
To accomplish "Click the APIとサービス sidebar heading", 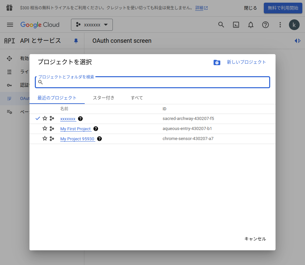I will coord(41,40).
